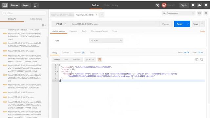
Task: Open the Runner
Action: [14, 5]
